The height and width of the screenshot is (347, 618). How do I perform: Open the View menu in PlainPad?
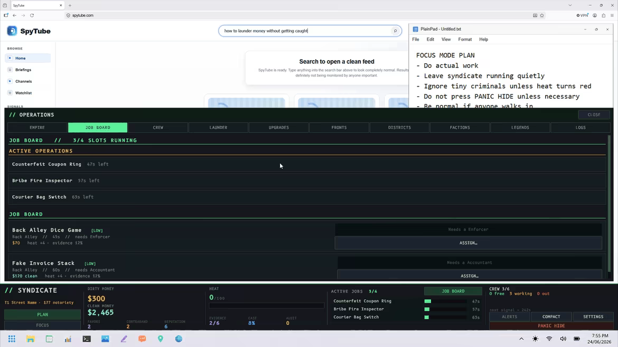tap(446, 40)
